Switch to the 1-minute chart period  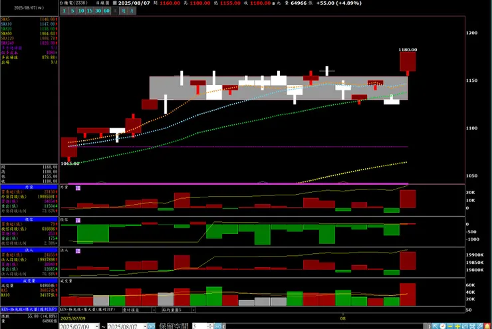click(64, 11)
